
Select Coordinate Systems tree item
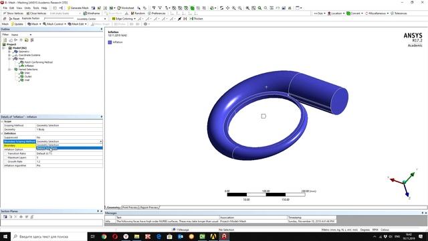pos(29,55)
